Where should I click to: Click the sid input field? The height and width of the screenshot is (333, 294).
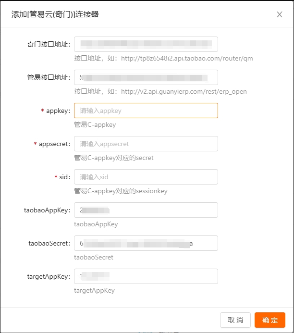pyautogui.click(x=146, y=177)
